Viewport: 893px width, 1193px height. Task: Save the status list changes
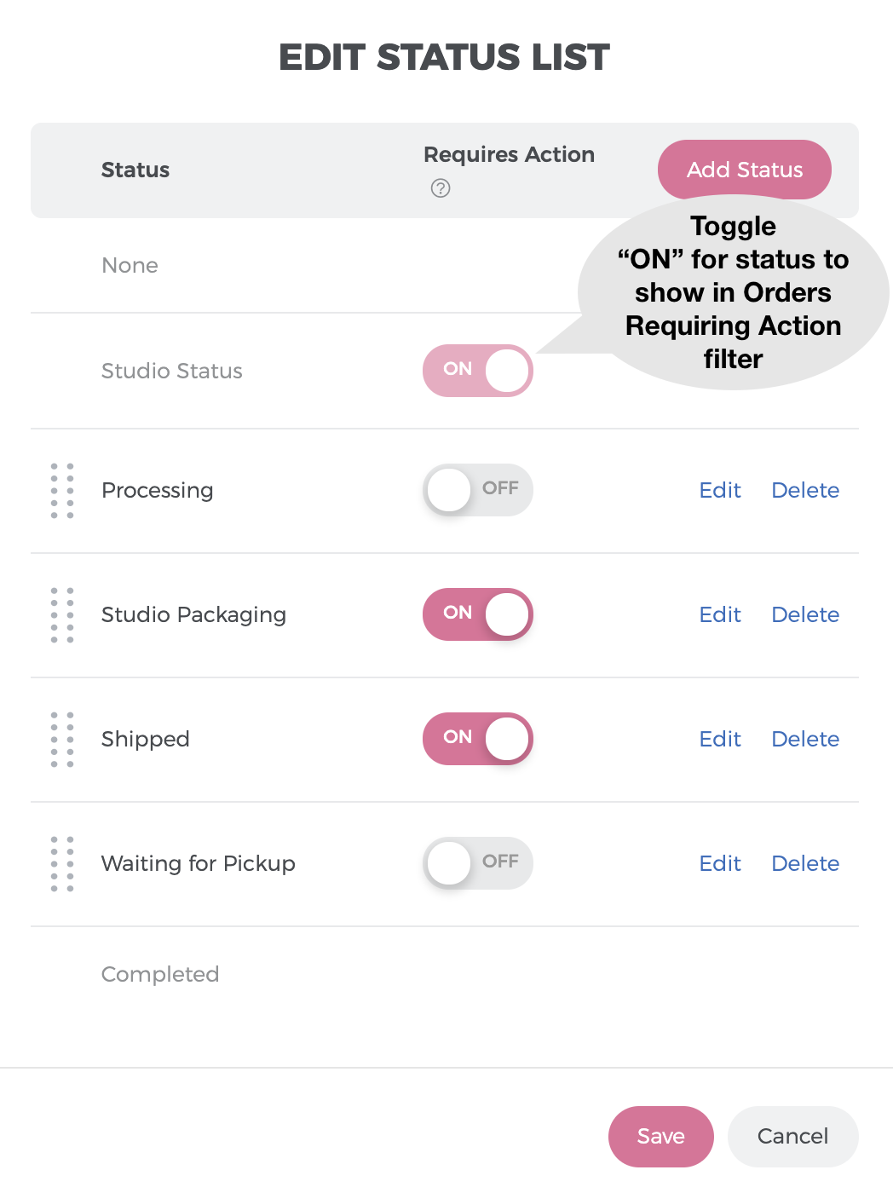click(661, 1137)
